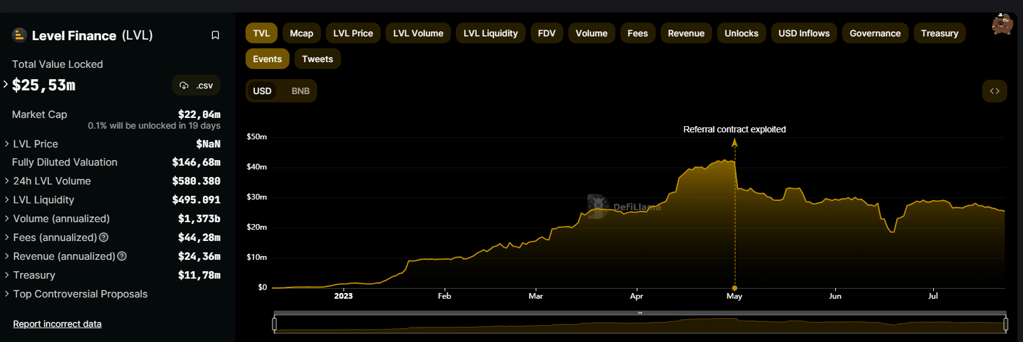
Task: Expand the LVL Price row
Action: [7, 144]
